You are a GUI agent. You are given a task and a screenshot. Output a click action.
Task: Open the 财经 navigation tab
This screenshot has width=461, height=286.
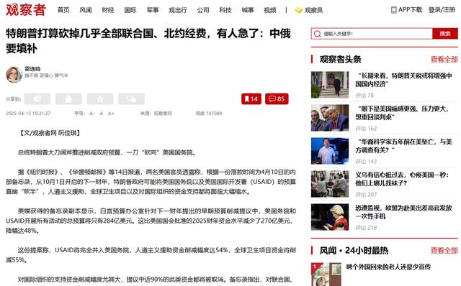(x=108, y=10)
